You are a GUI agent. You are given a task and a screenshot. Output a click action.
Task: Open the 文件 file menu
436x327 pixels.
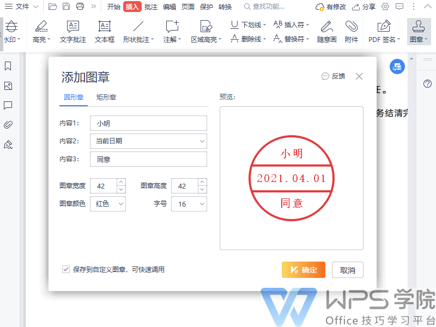point(22,7)
